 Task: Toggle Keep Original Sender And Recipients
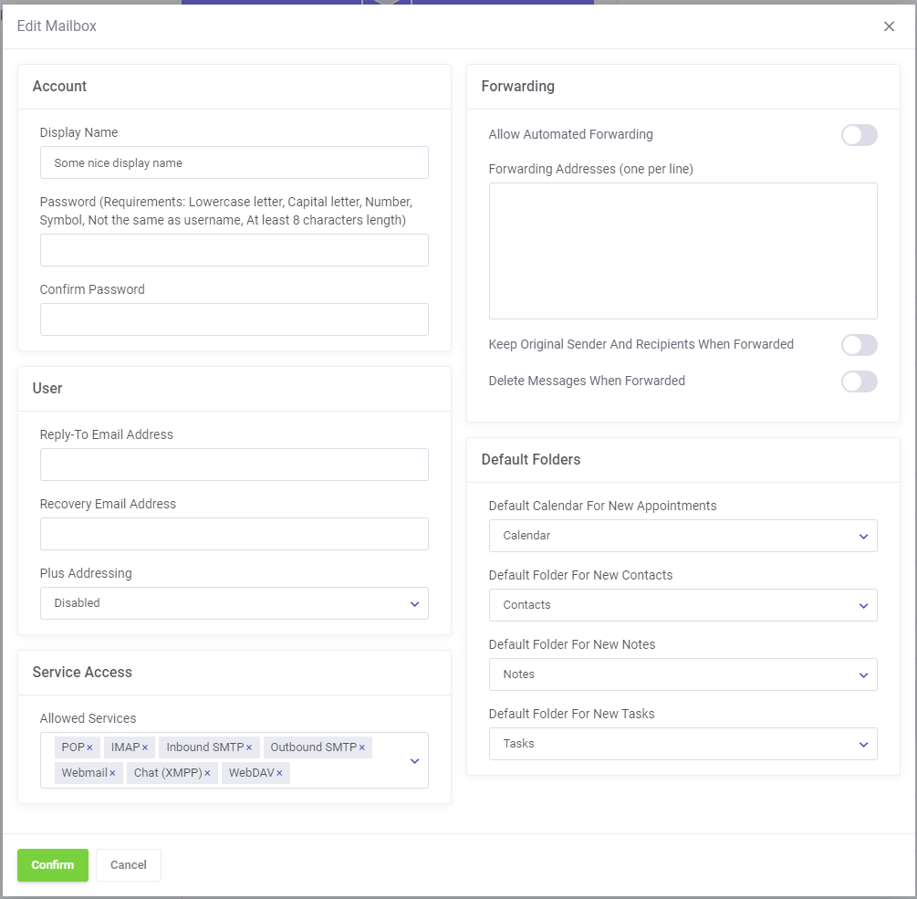(859, 345)
